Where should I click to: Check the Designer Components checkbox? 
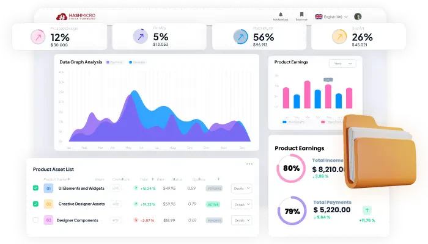35,220
